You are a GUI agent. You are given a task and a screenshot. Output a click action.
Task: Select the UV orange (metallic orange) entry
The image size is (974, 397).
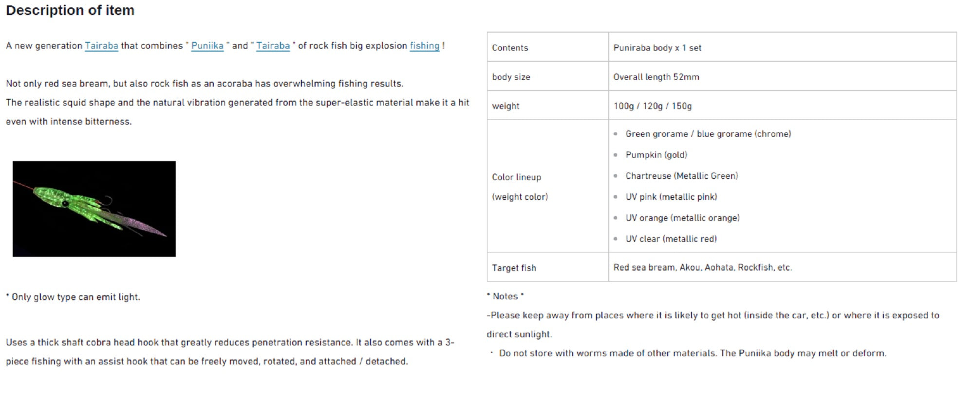[x=682, y=218]
